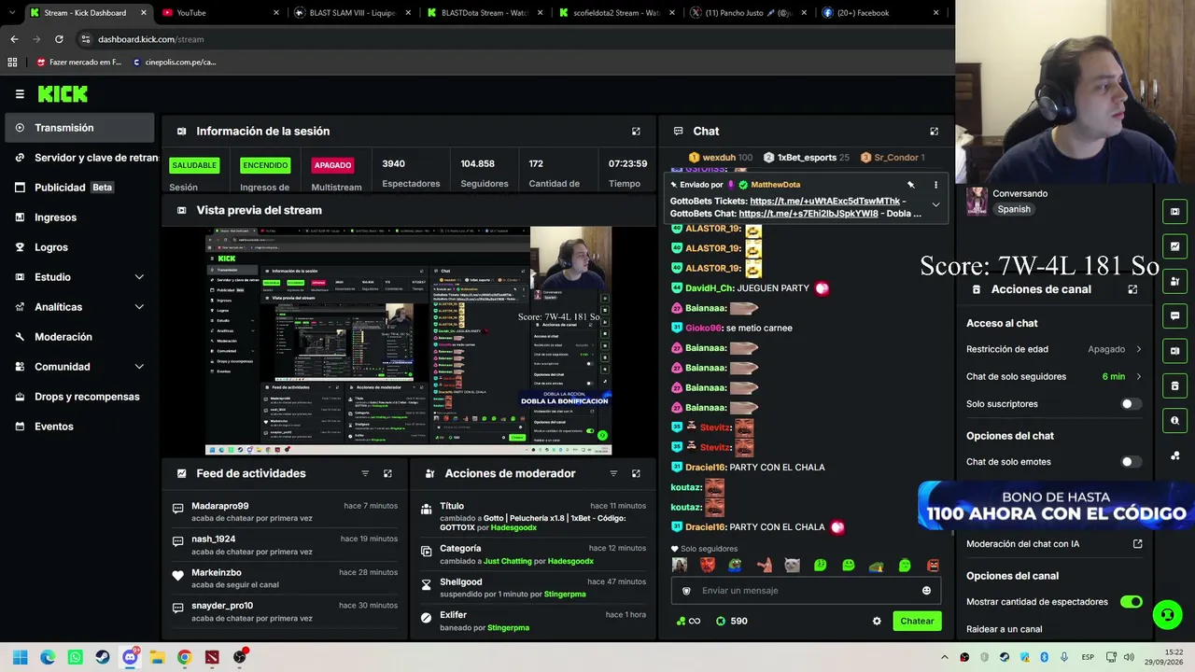Expand the Chat panel to fullscreen

point(934,132)
